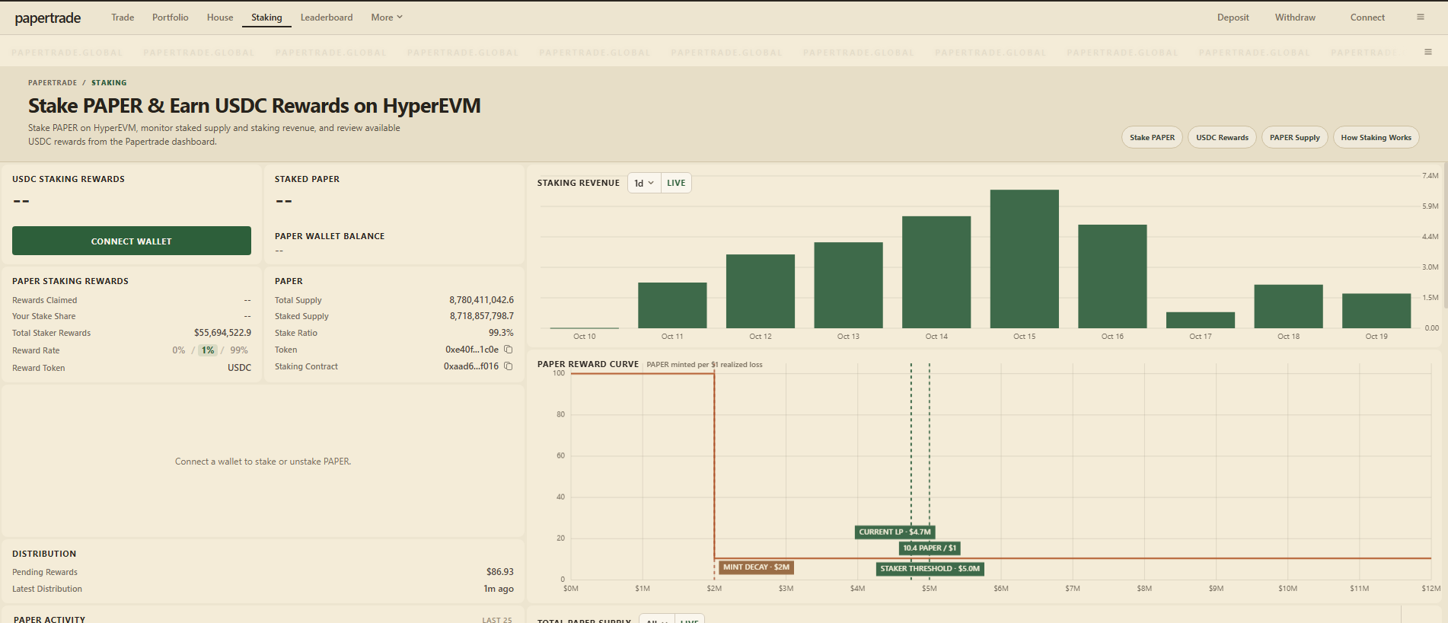Screen dimensions: 1448x623
Task: Click the Staker Threshold $5.0M marker
Action: coord(930,568)
